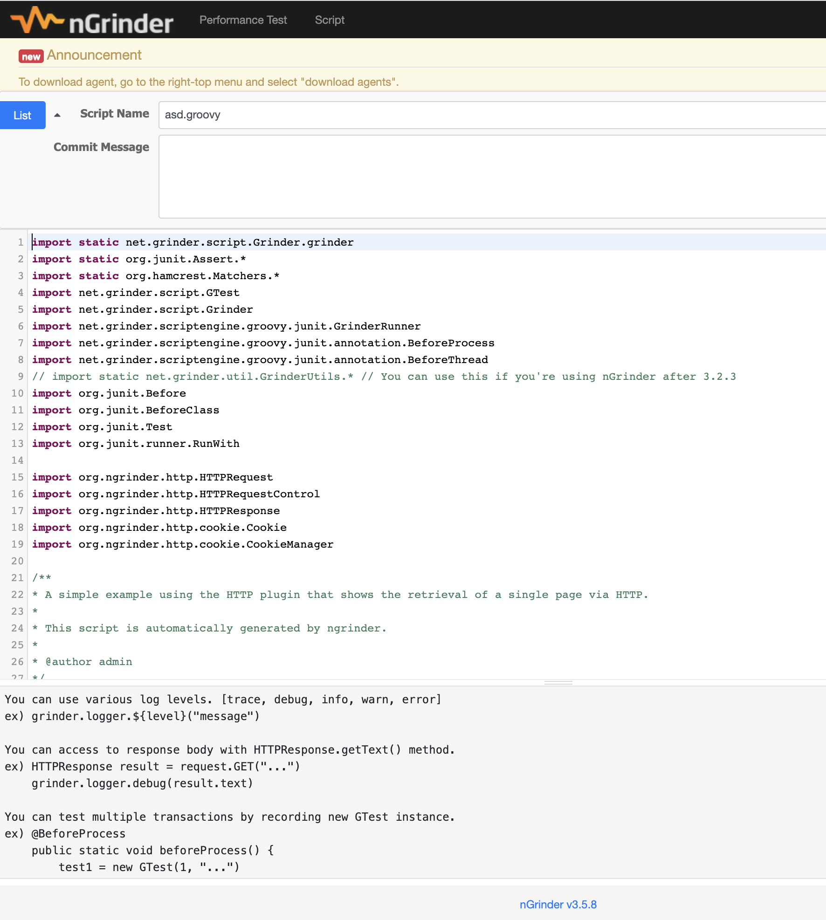Click the Script Name input field
This screenshot has width=826, height=920.
(x=492, y=115)
